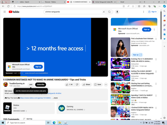This screenshot has height=125, width=167.
Task: Open menu for Starting Over video
Action: click(156, 84)
